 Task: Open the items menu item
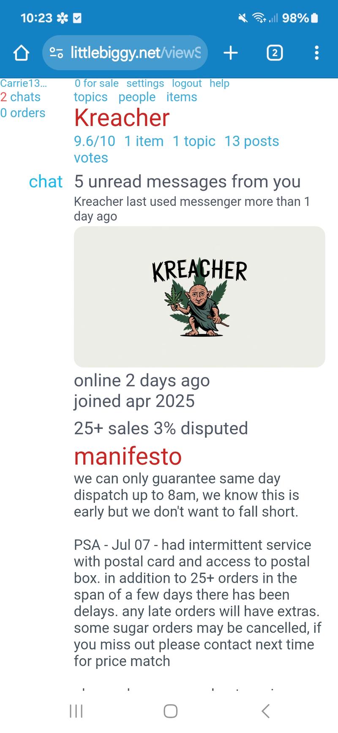tap(182, 97)
